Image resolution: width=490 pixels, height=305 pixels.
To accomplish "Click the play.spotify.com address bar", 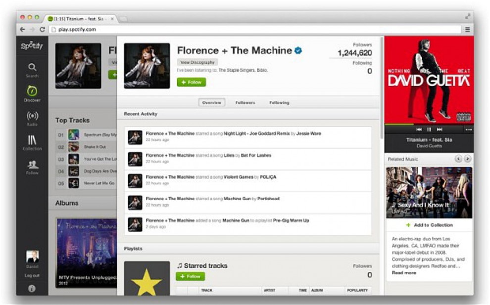I will 255,29.
